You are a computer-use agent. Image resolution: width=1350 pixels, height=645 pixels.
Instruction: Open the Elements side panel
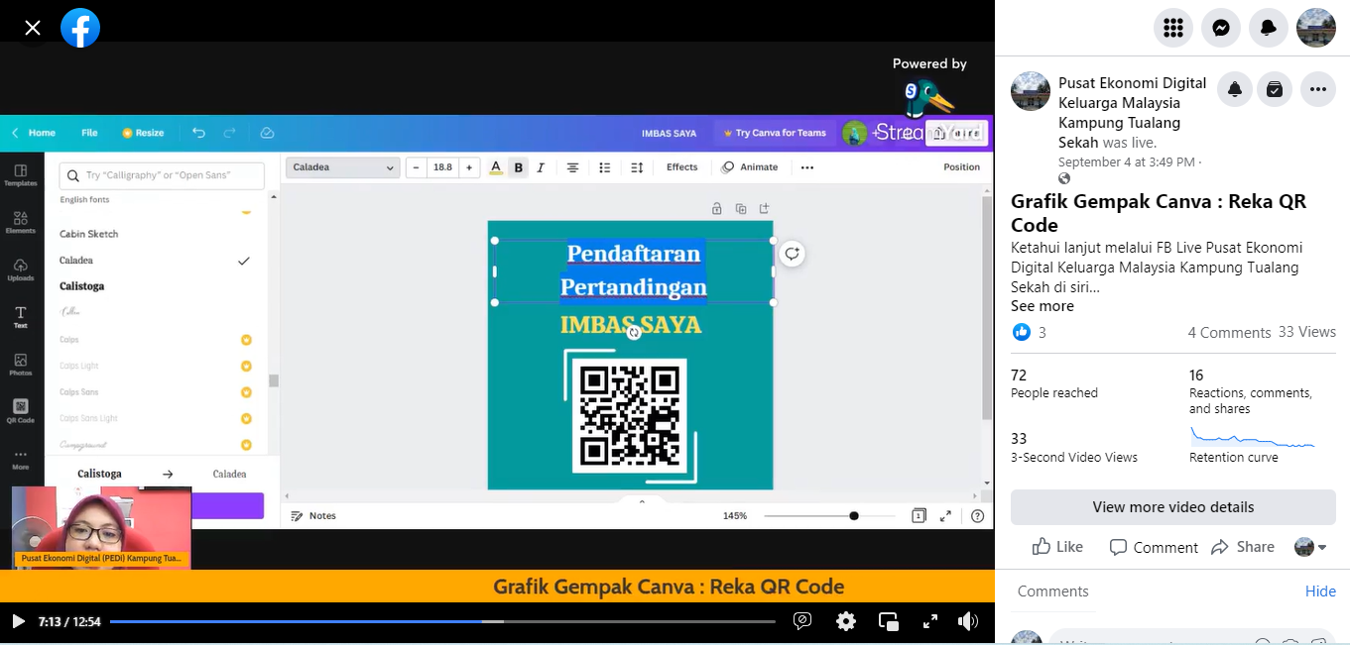point(21,222)
